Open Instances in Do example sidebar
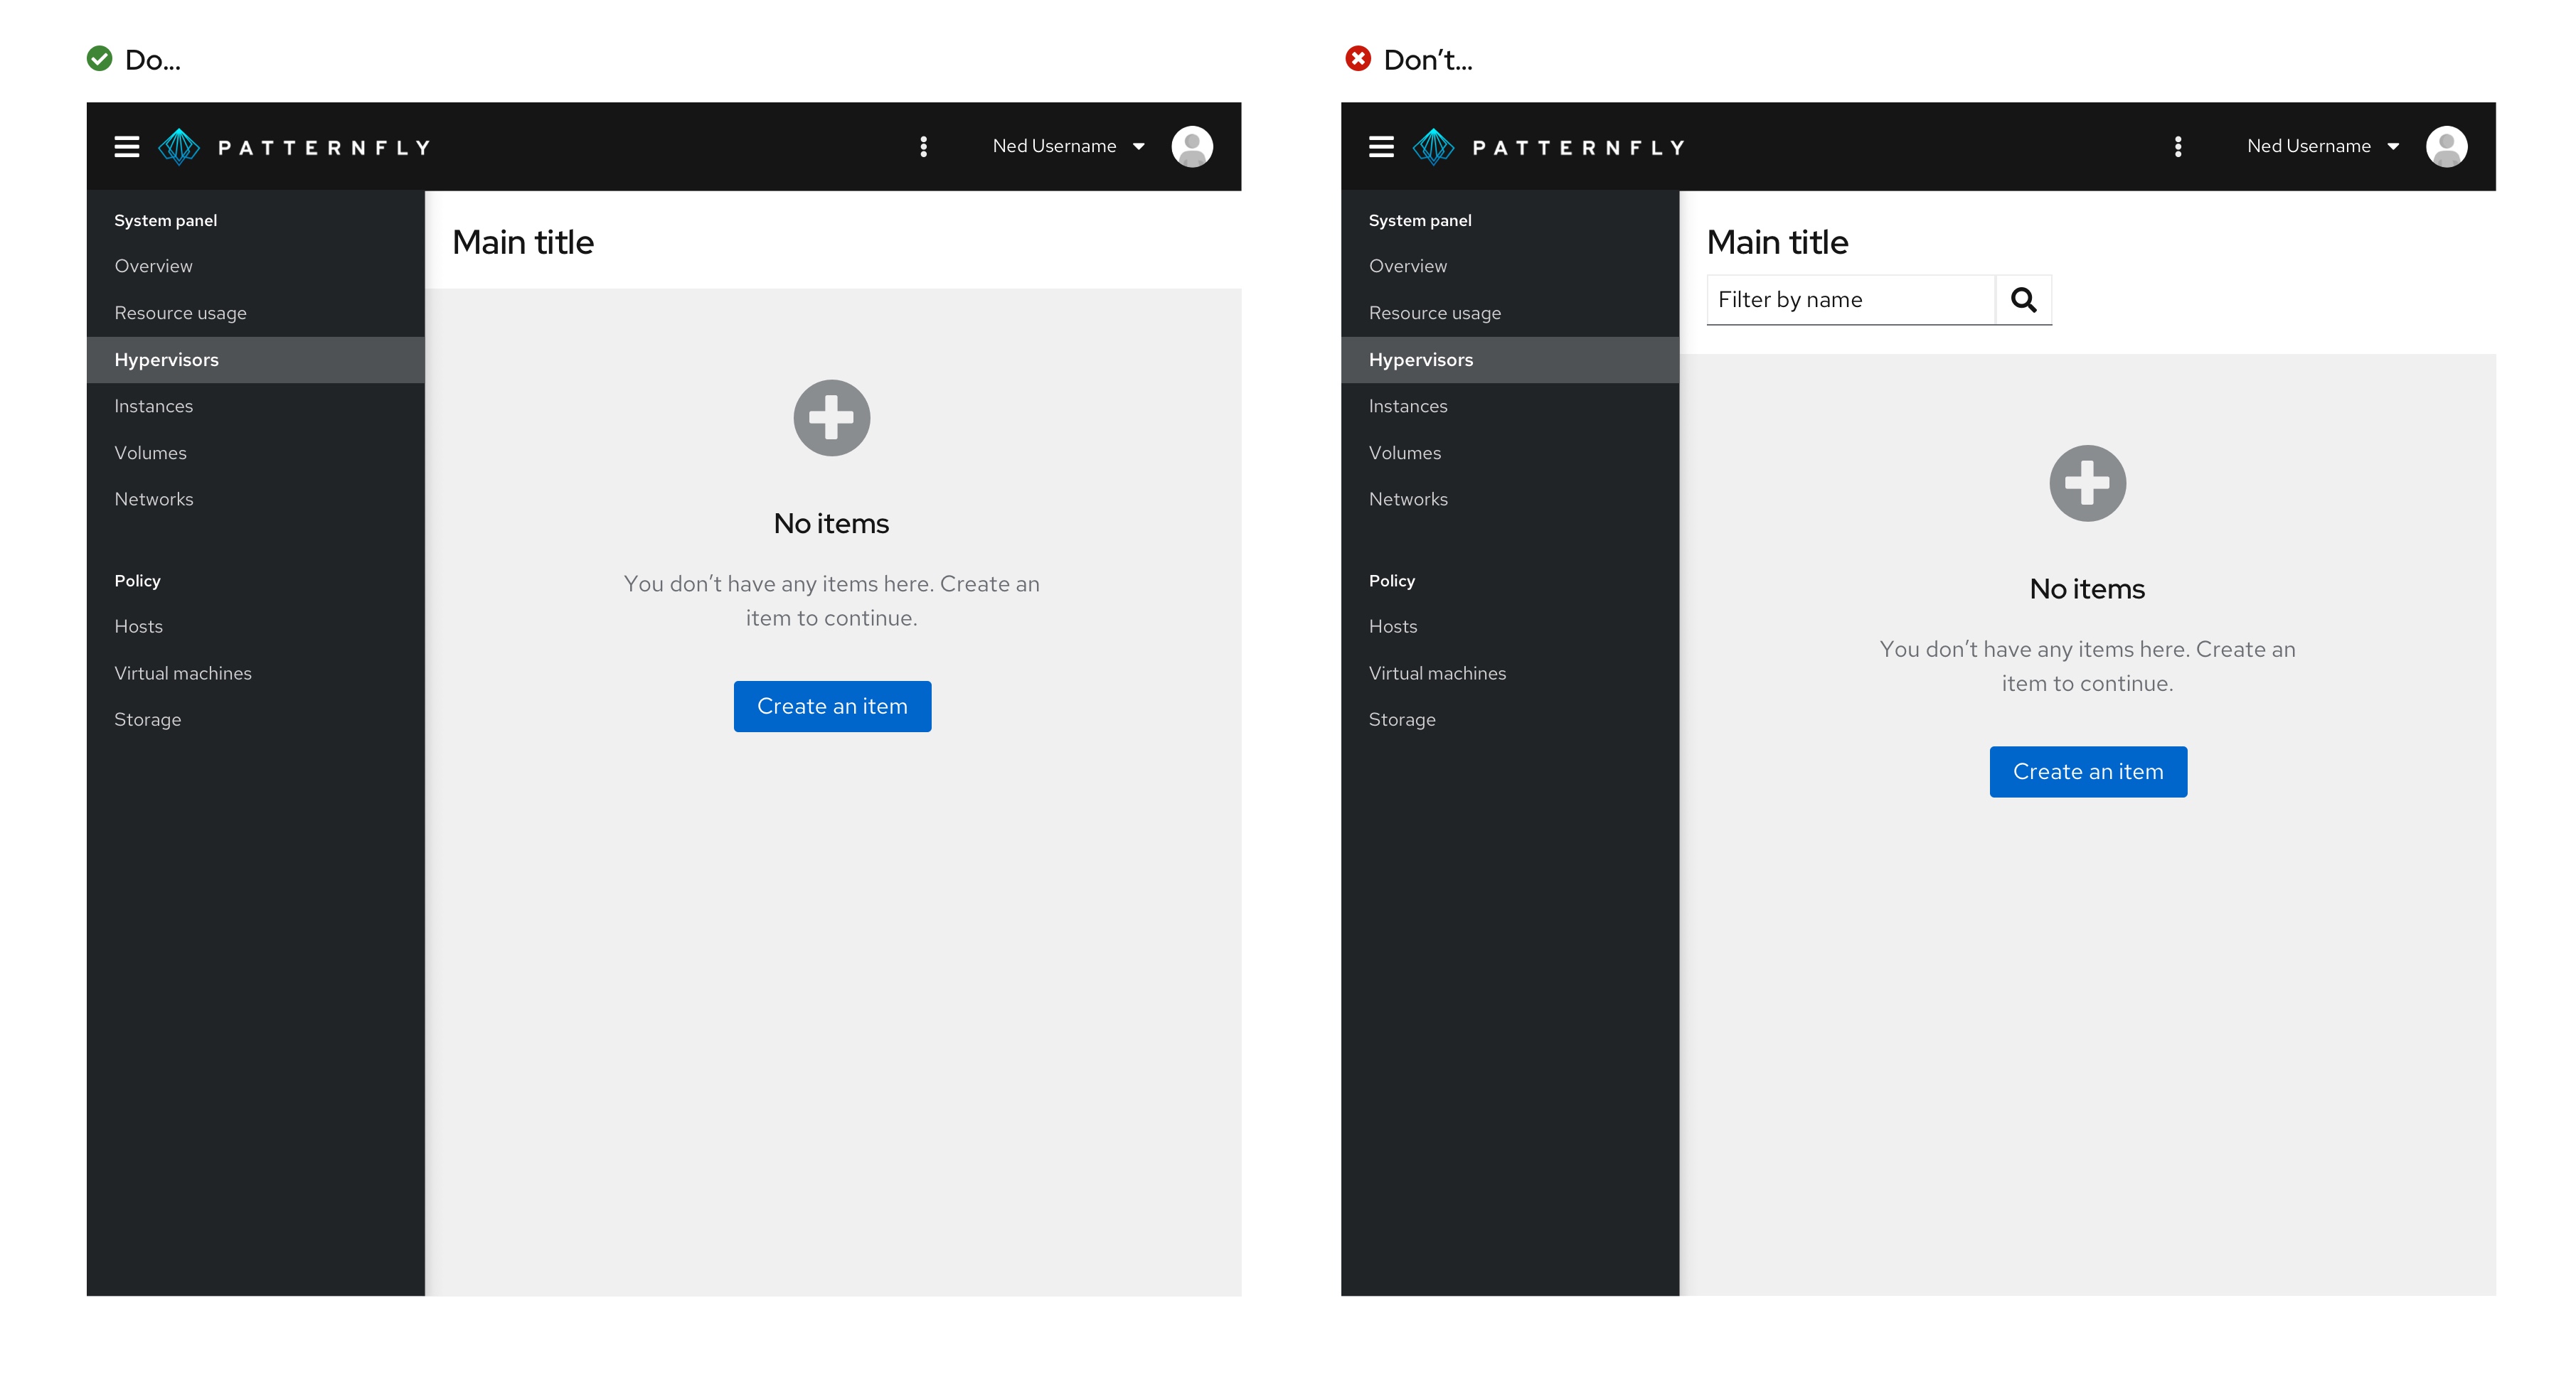2576x1379 pixels. [256, 406]
